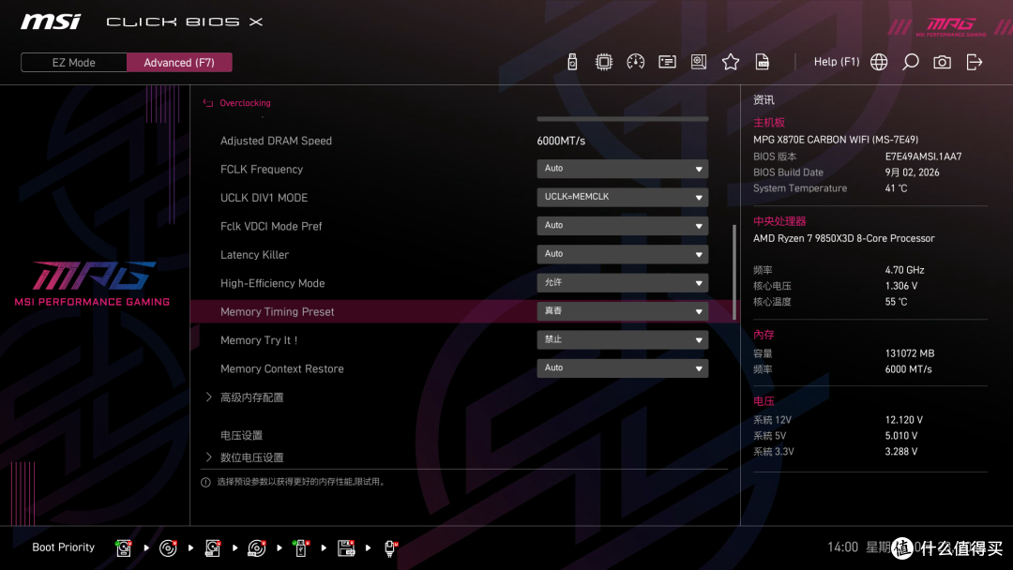Open the gear-in-frame settings icon in the top toolbar
Screen dimensions: 1013x570
pos(699,62)
